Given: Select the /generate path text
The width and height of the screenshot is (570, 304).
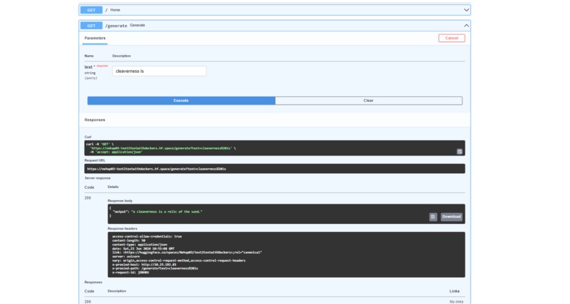Looking at the screenshot, I should [x=116, y=25].
